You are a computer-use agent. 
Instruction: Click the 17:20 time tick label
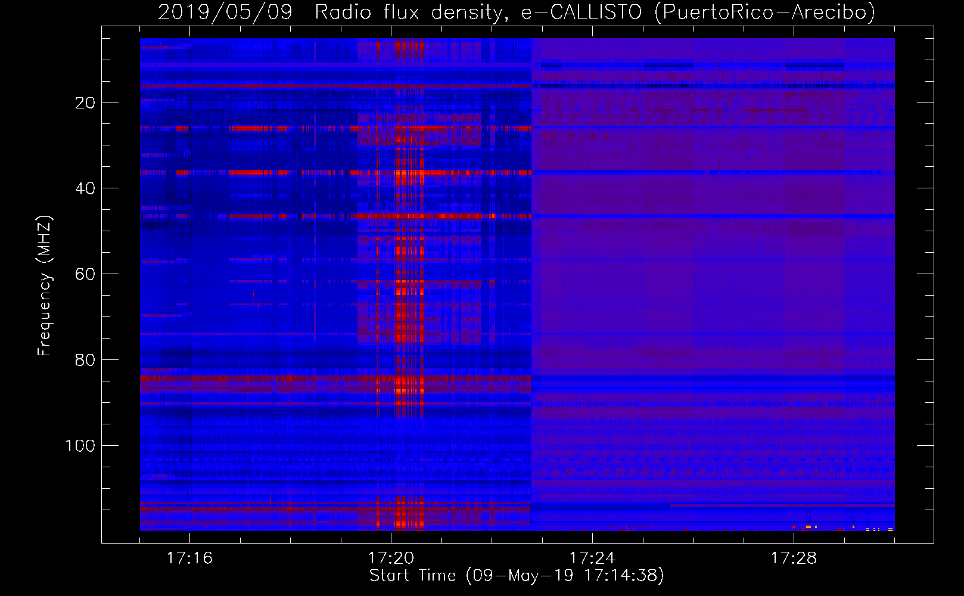point(391,558)
